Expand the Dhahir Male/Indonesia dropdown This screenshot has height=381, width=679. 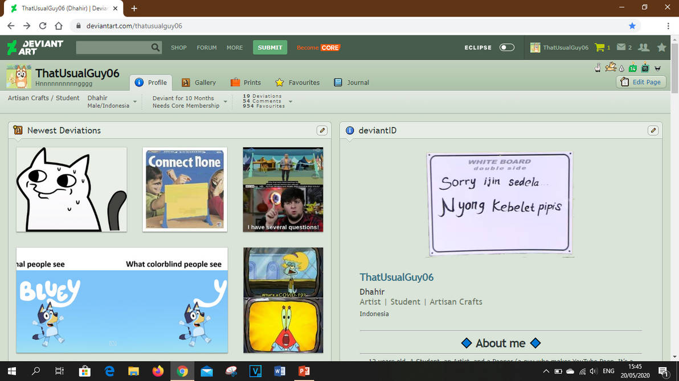pos(135,102)
